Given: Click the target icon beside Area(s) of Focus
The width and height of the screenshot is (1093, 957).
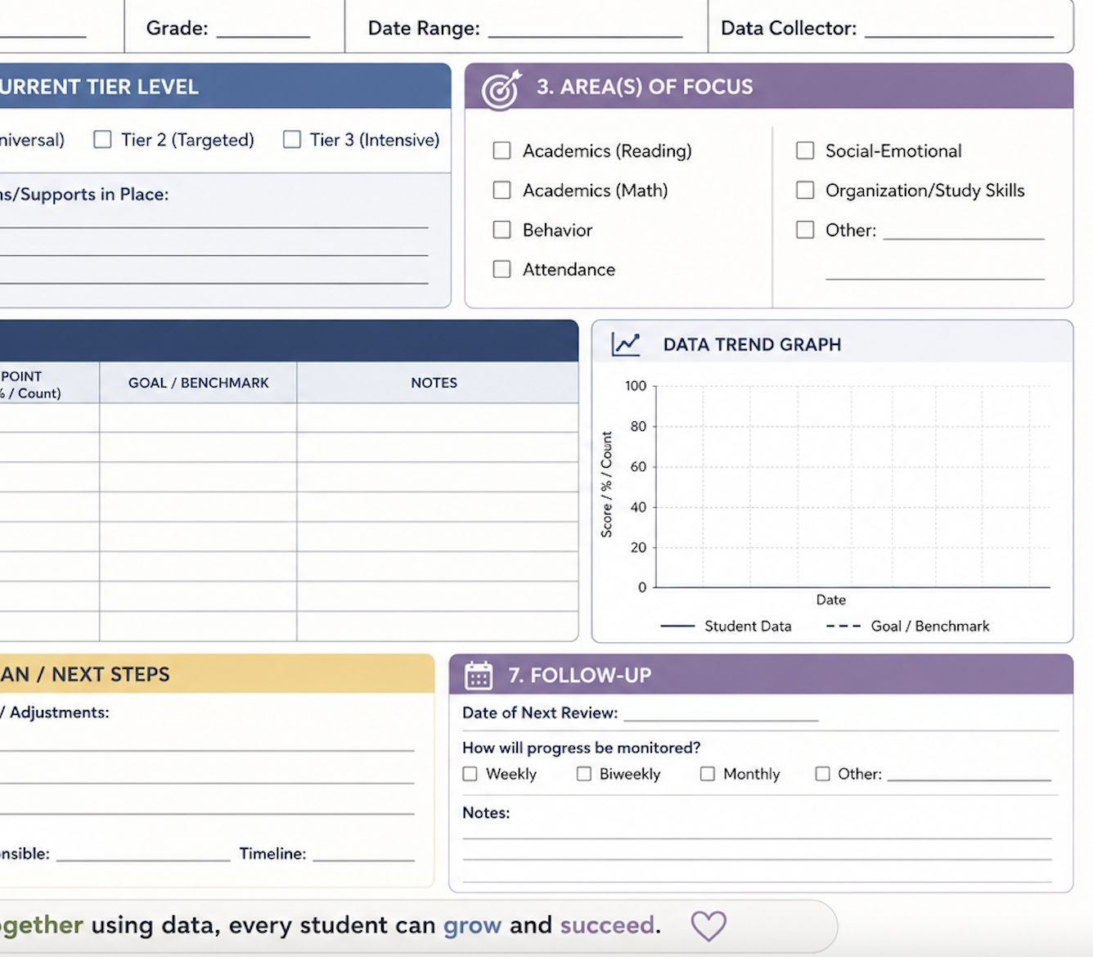Looking at the screenshot, I should coord(502,89).
